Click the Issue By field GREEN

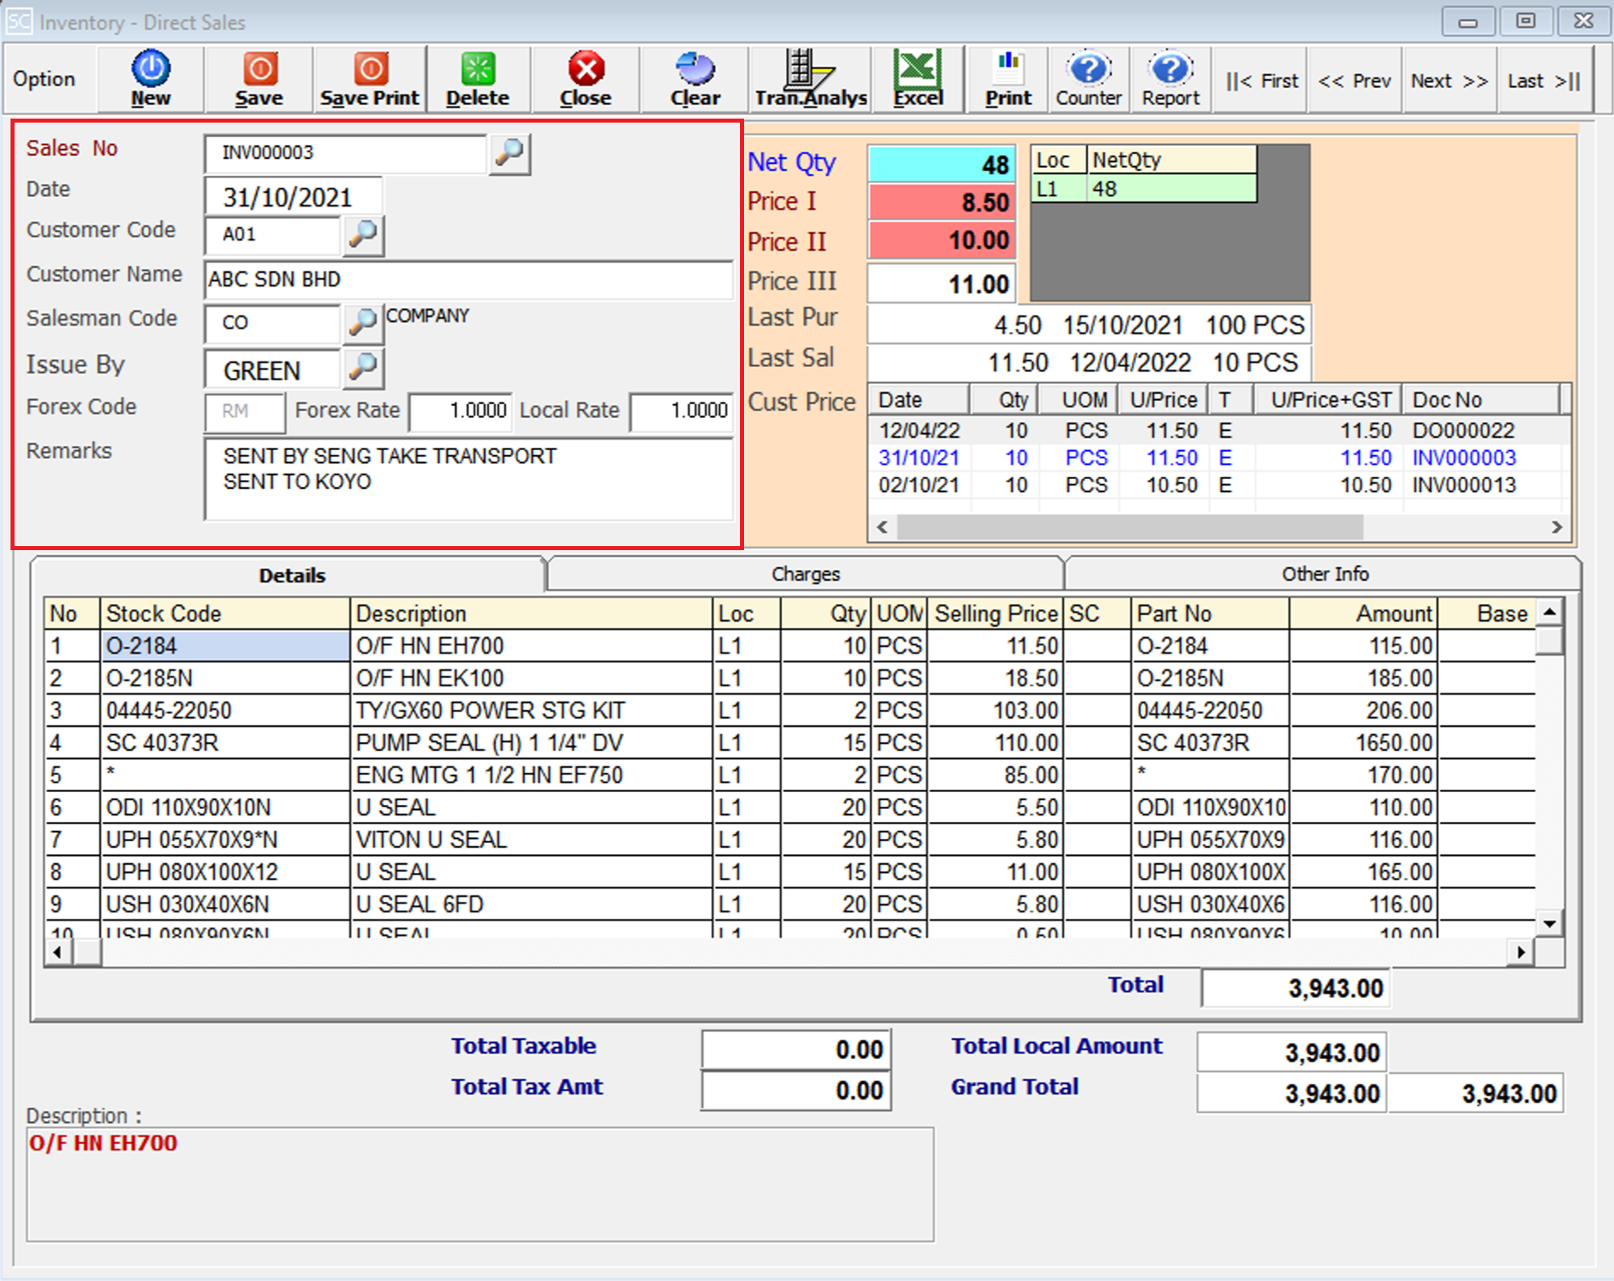pyautogui.click(x=273, y=370)
